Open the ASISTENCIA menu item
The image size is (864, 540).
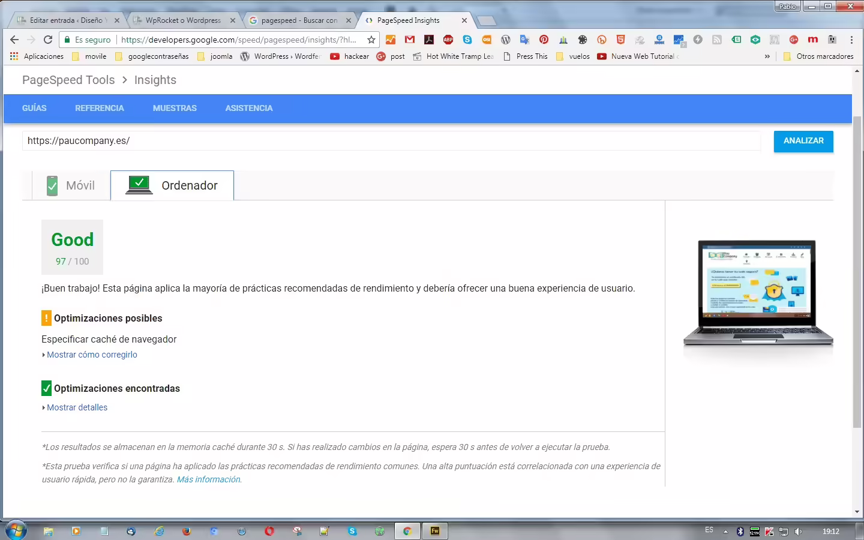(249, 108)
